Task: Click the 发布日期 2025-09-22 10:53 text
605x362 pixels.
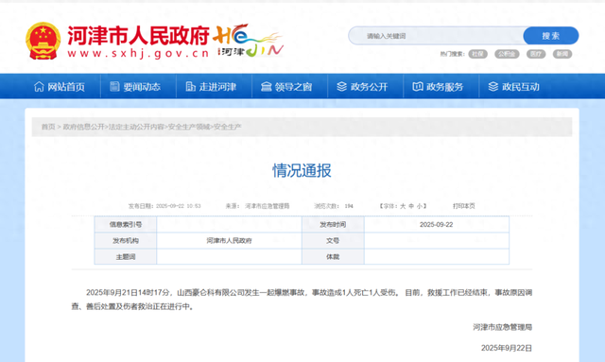Action: coord(164,206)
